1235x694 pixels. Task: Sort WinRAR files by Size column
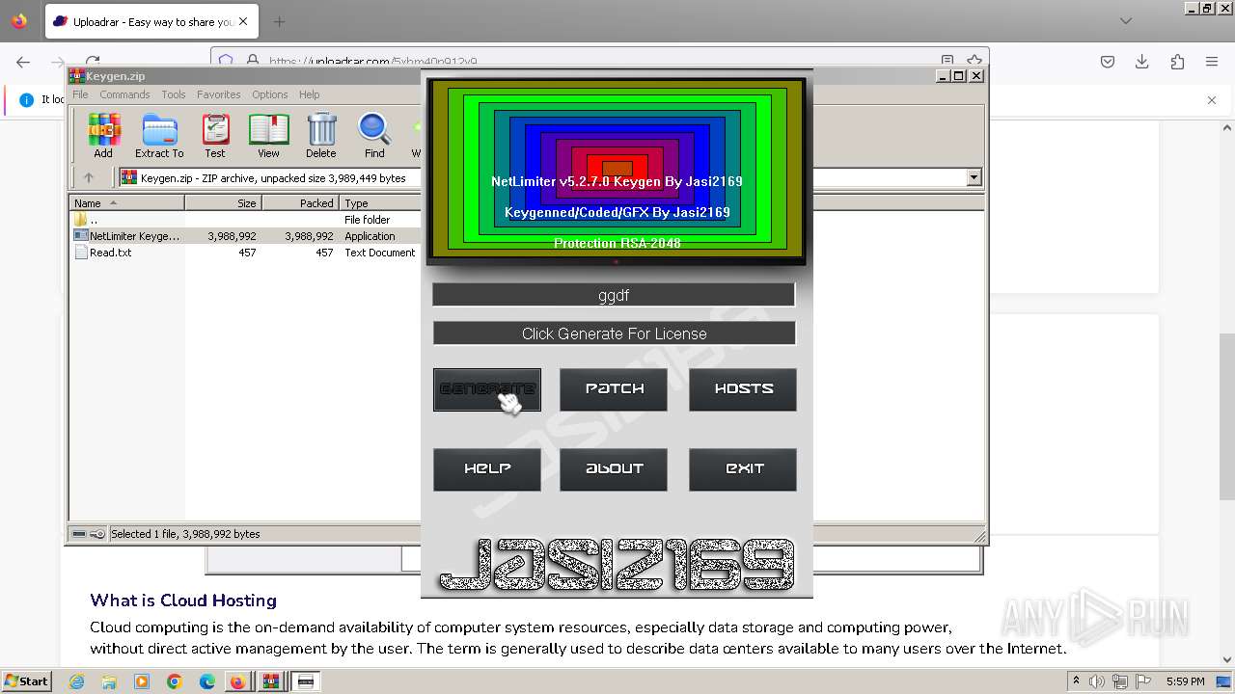point(223,203)
